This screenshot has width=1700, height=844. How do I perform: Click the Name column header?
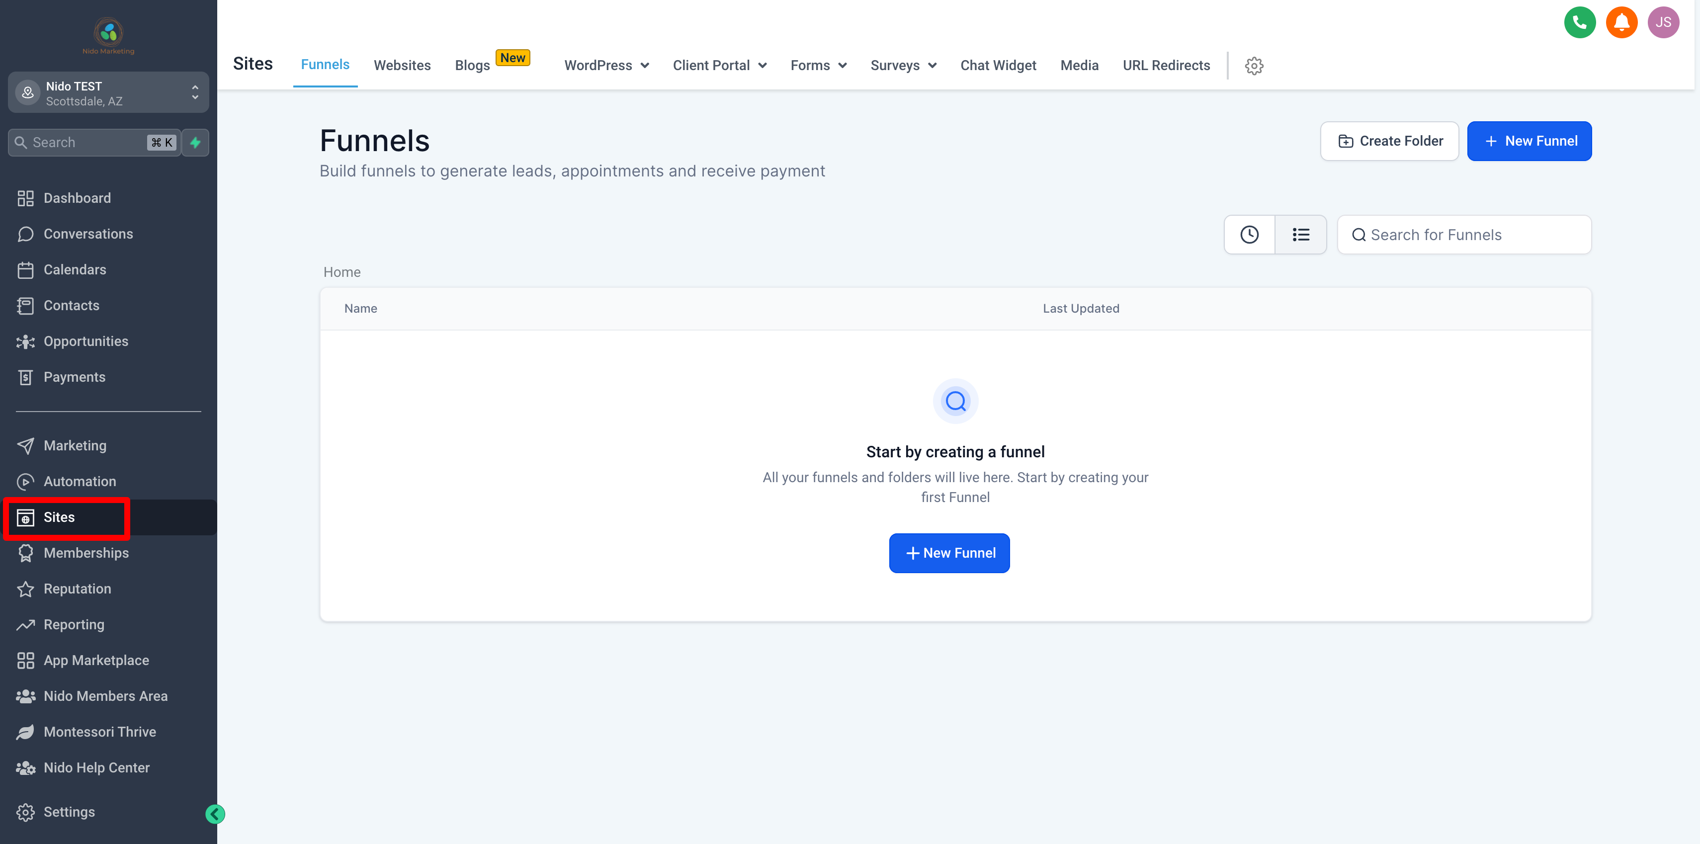click(x=360, y=308)
